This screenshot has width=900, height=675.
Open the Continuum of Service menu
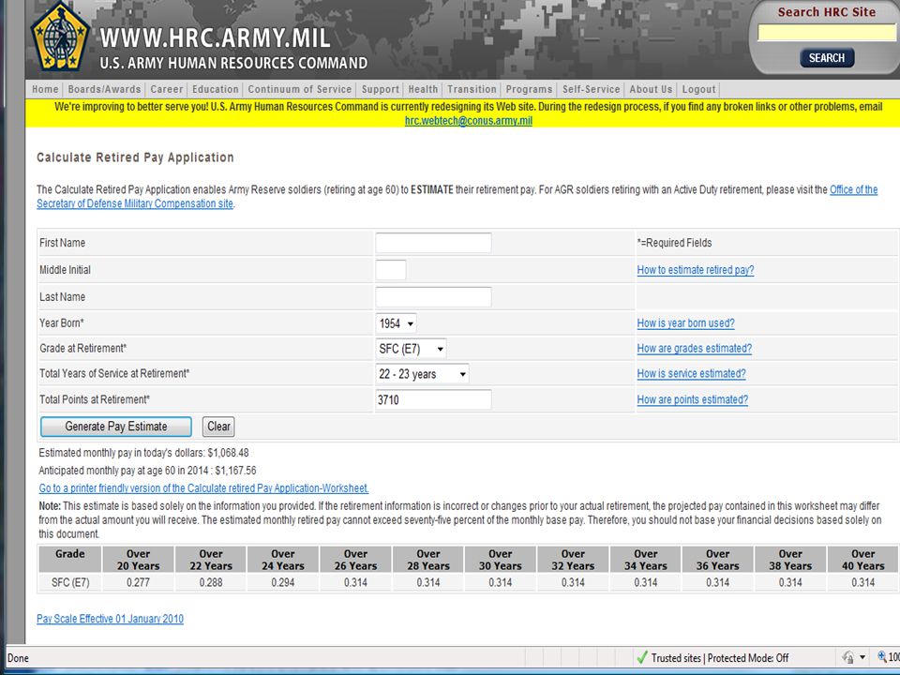coord(300,89)
